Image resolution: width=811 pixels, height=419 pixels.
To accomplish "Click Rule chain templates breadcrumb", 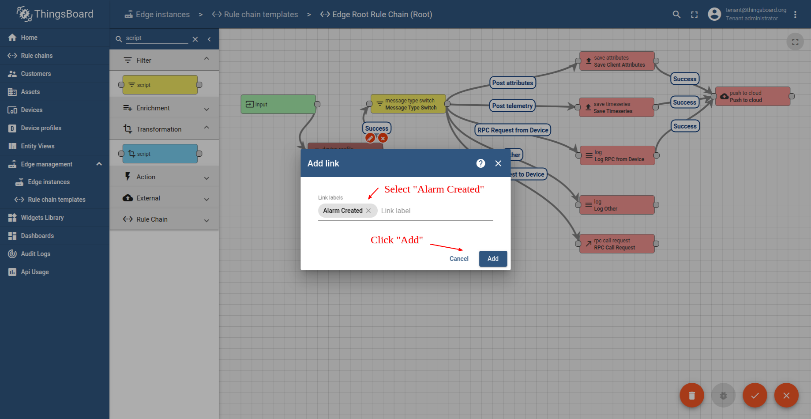I will 255,15.
